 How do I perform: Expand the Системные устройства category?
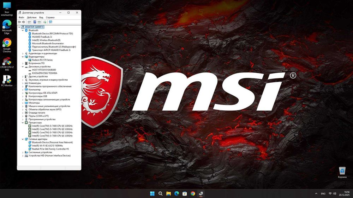(23, 152)
